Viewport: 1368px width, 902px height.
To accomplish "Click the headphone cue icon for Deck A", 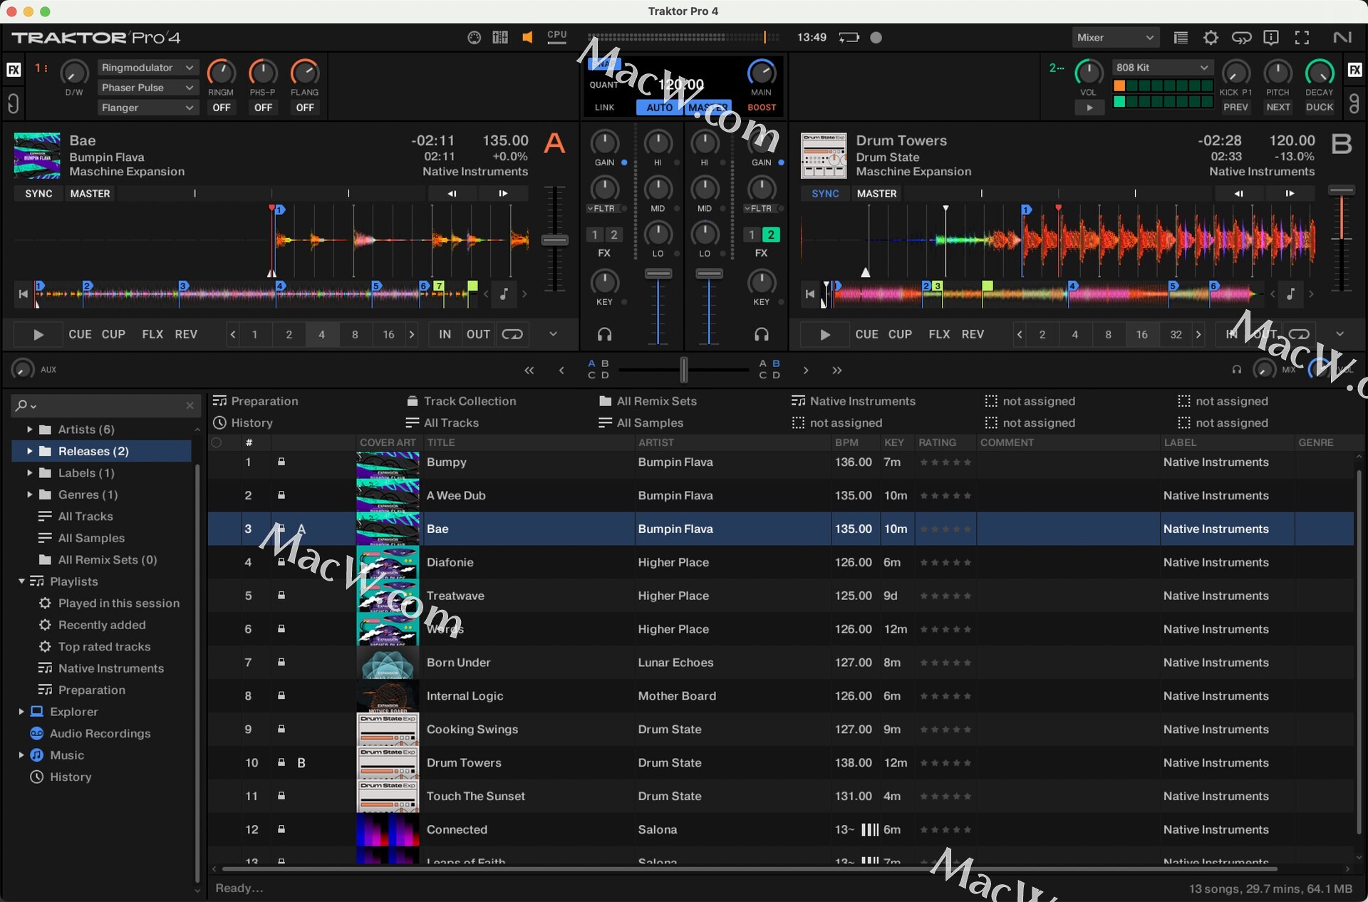I will 604,334.
